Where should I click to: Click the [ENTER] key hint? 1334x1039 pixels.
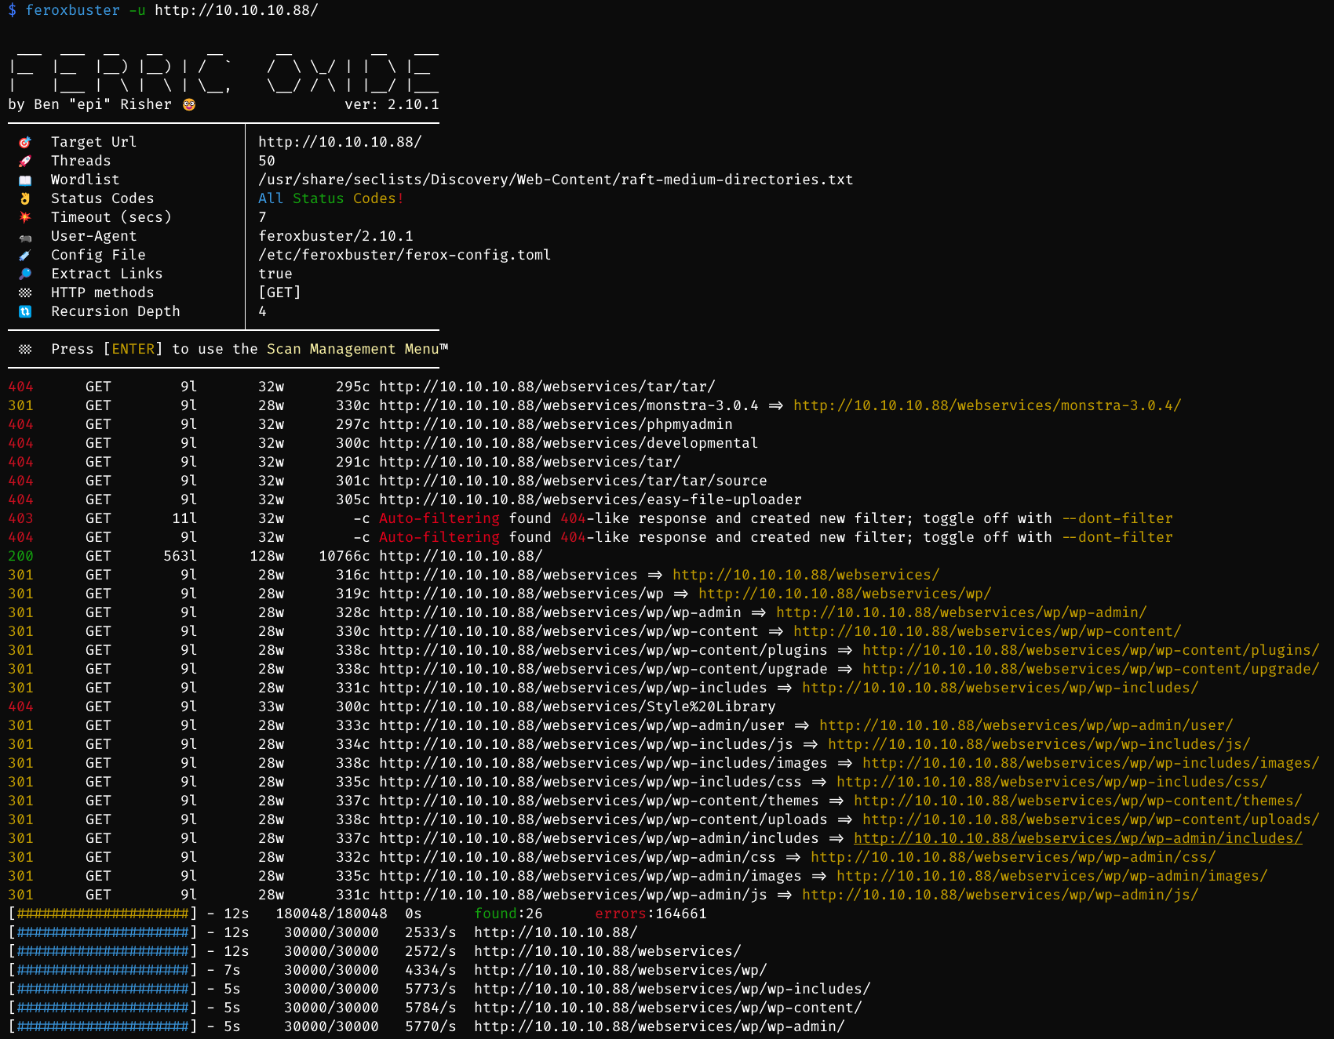(x=133, y=349)
